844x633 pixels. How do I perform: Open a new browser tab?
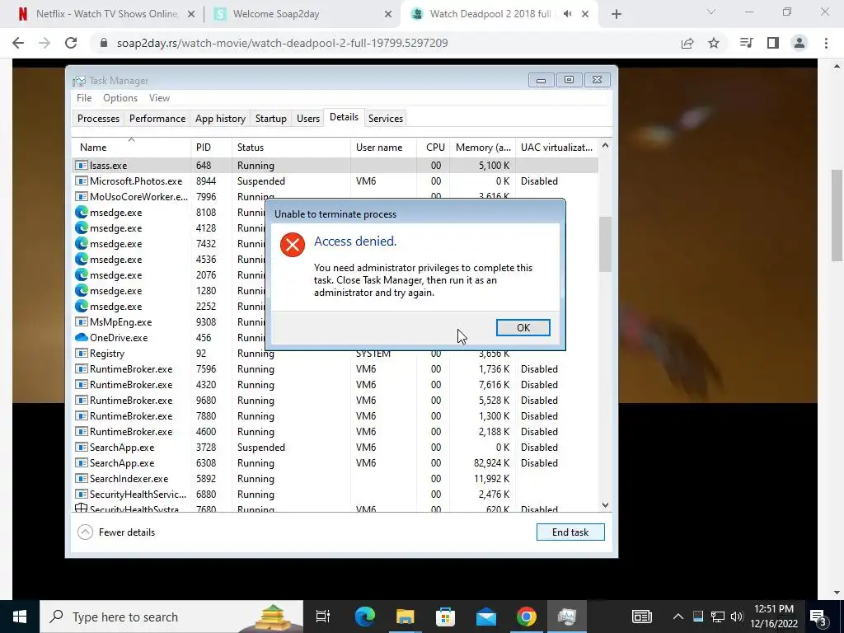[x=617, y=15]
